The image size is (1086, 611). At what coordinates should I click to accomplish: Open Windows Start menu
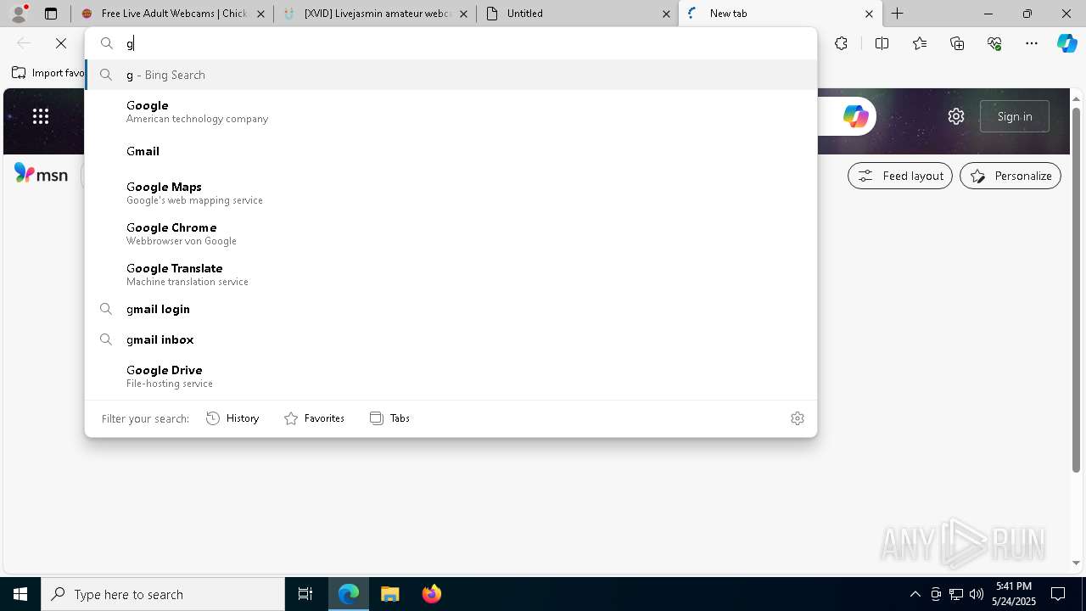pyautogui.click(x=20, y=594)
